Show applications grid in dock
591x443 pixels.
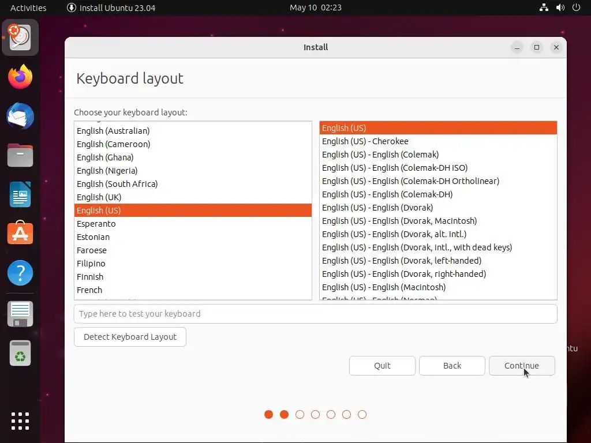tap(20, 421)
